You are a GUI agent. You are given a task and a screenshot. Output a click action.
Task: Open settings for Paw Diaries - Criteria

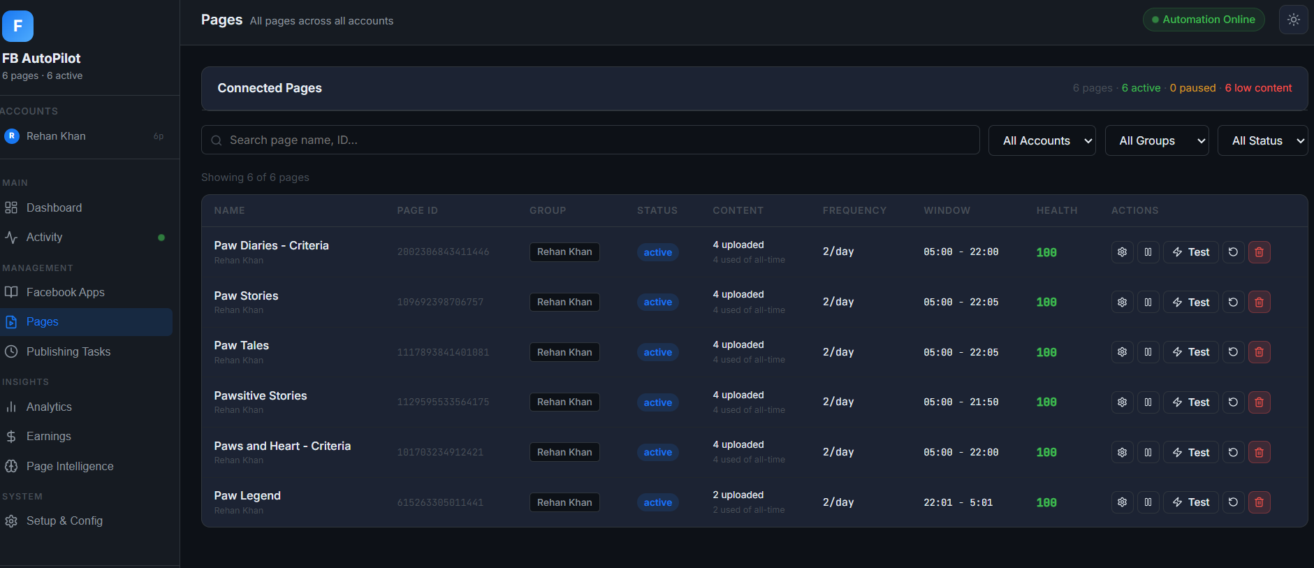point(1122,252)
